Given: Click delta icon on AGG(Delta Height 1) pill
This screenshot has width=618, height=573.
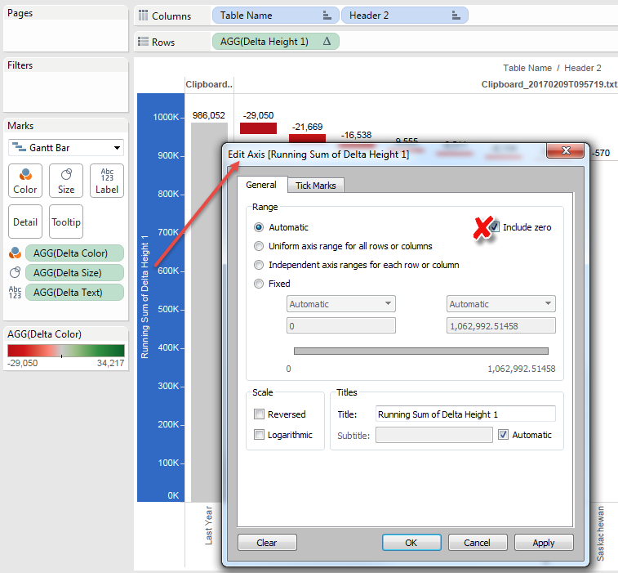Looking at the screenshot, I should click(x=327, y=41).
